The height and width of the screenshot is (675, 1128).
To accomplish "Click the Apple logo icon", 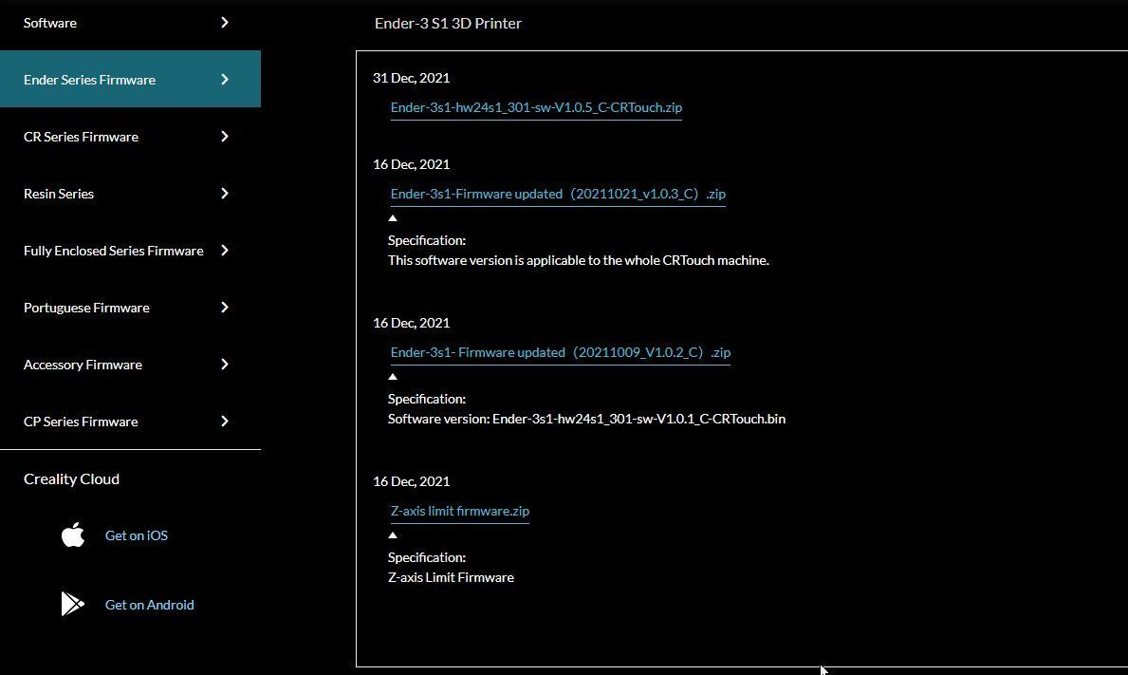I will click(x=73, y=534).
